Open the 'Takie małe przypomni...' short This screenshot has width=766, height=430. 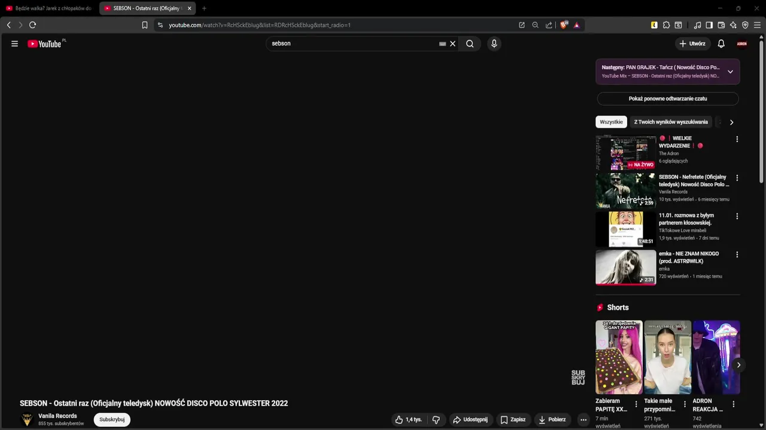[x=667, y=357]
